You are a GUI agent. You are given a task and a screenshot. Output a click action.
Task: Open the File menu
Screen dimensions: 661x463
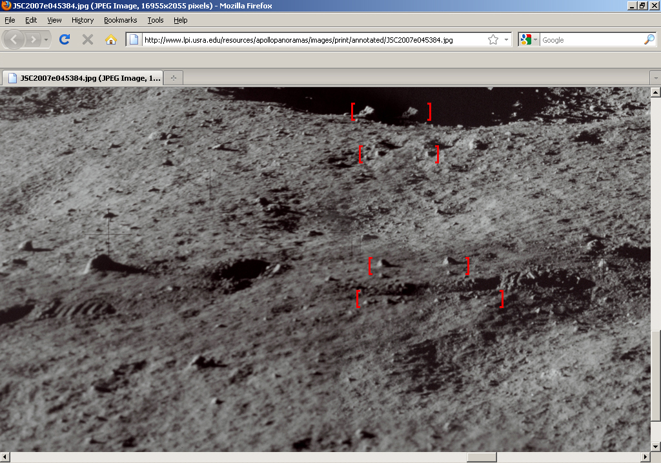tap(10, 20)
